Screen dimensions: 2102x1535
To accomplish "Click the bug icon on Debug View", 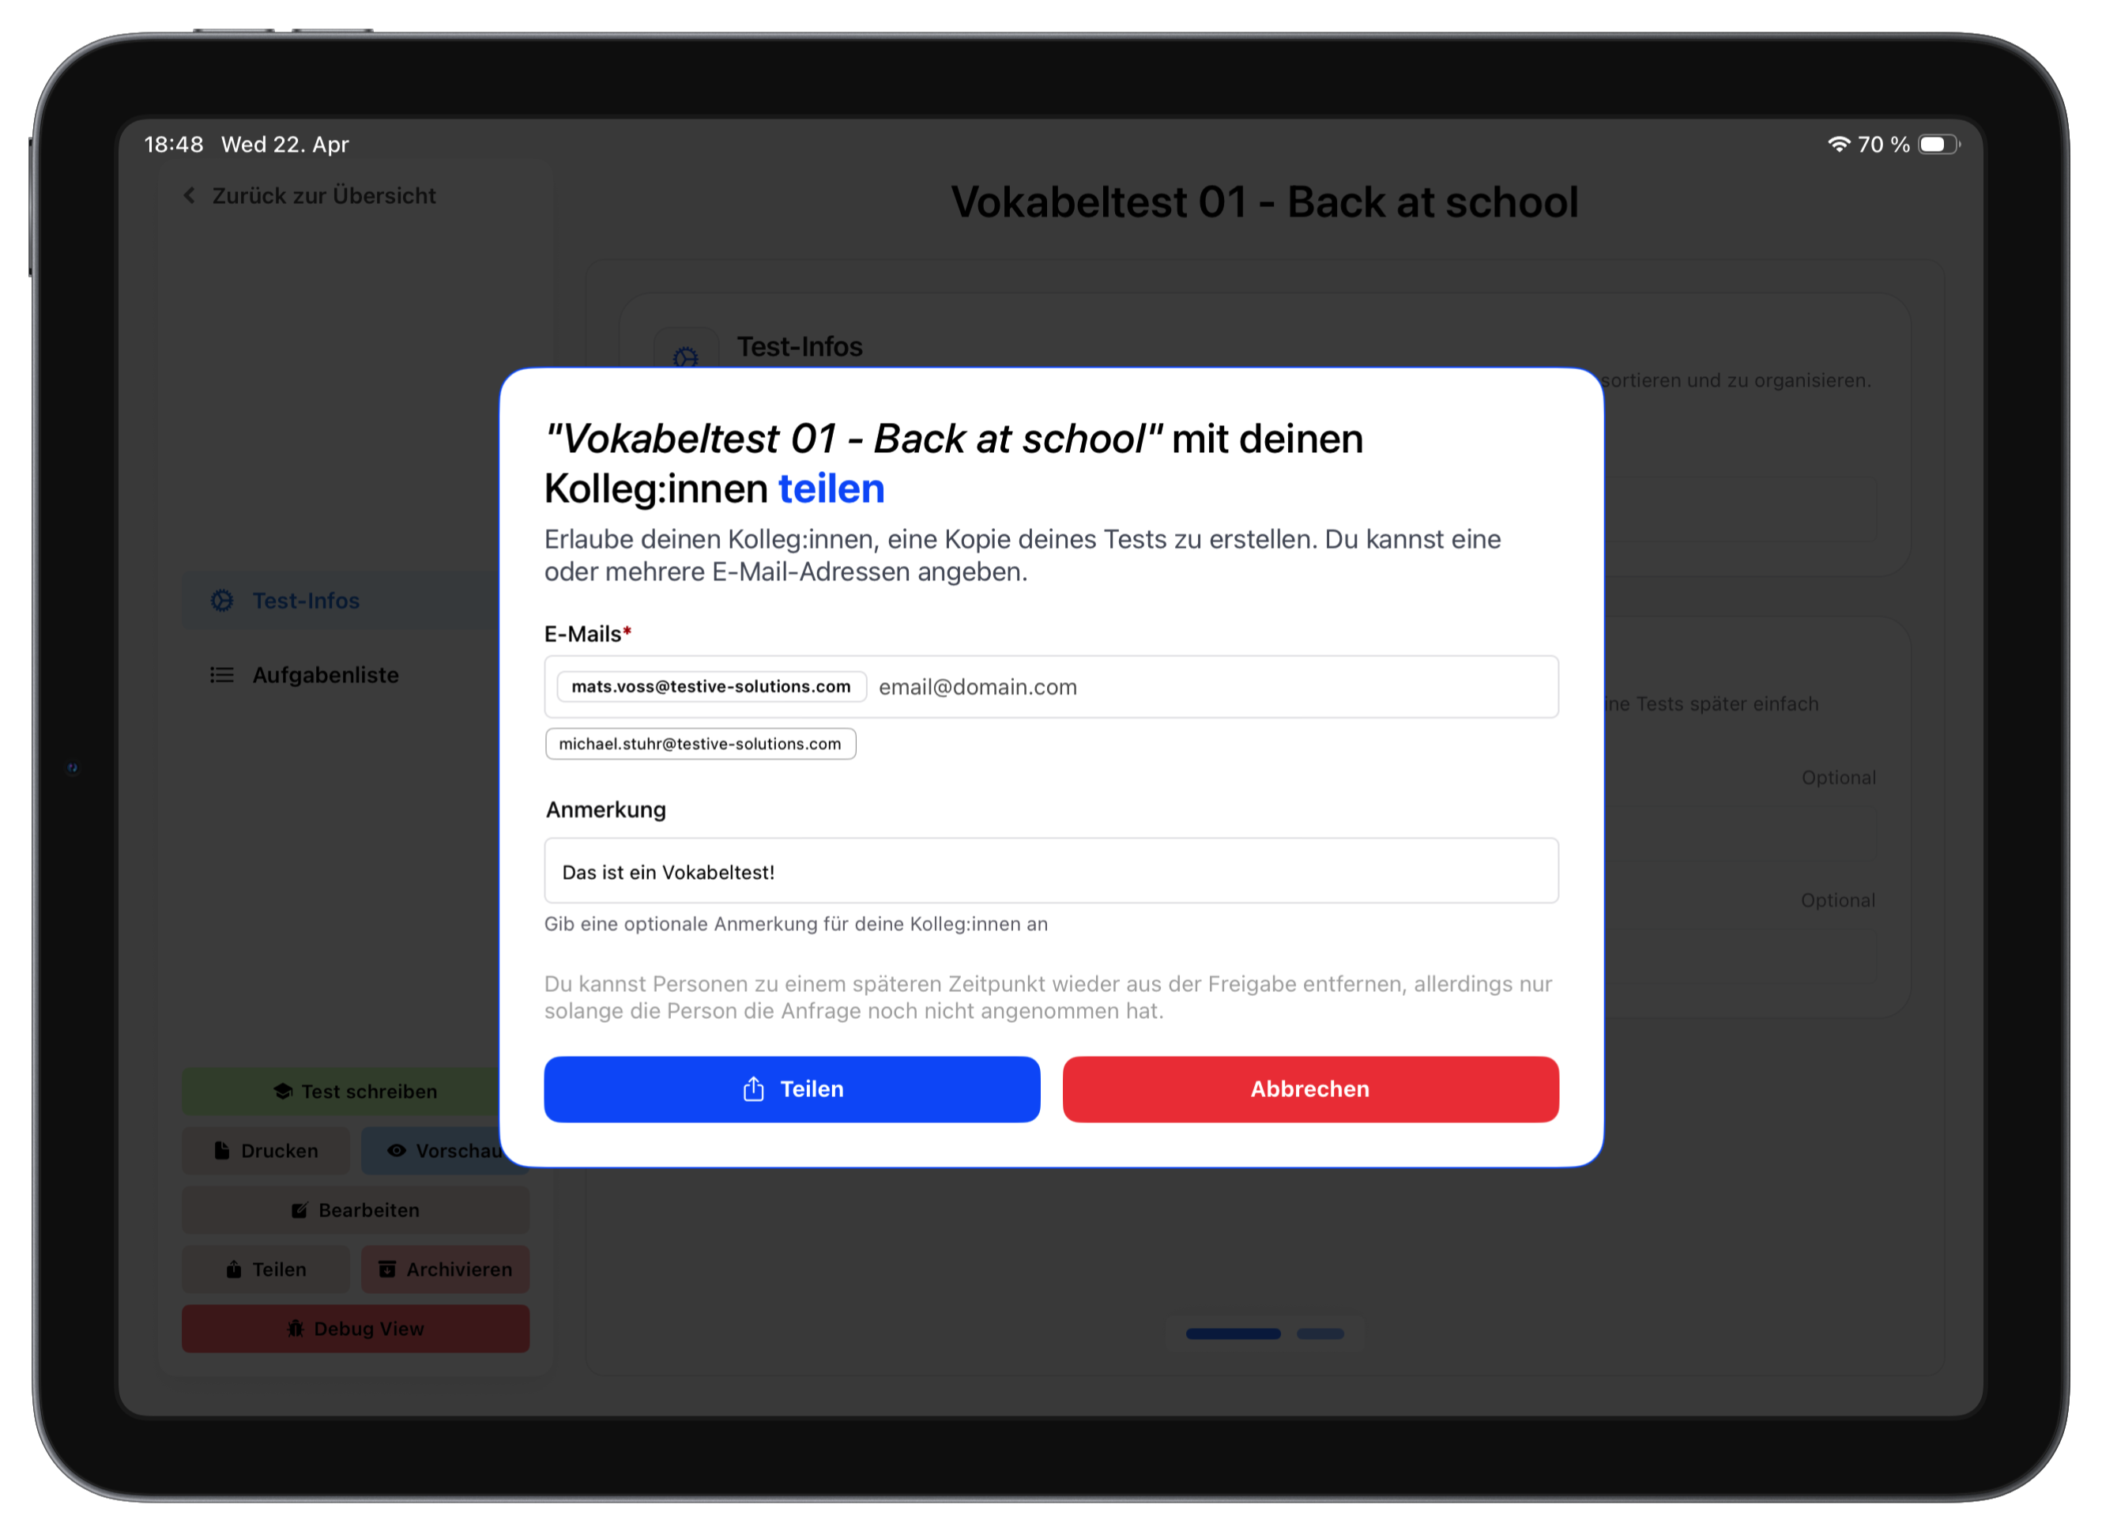I will coord(296,1329).
